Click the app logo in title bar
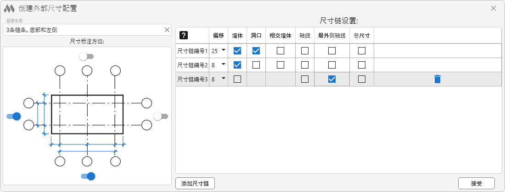 point(9,8)
